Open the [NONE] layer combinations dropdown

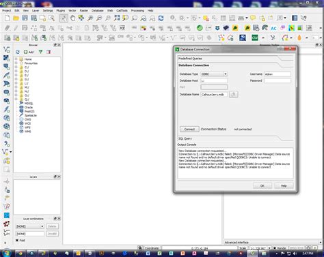[29, 226]
